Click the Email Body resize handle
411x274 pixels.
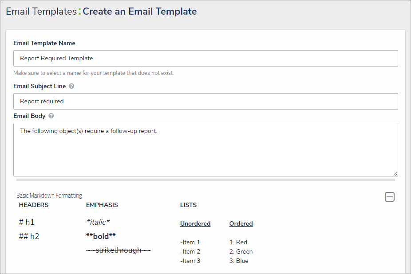coord(395,173)
